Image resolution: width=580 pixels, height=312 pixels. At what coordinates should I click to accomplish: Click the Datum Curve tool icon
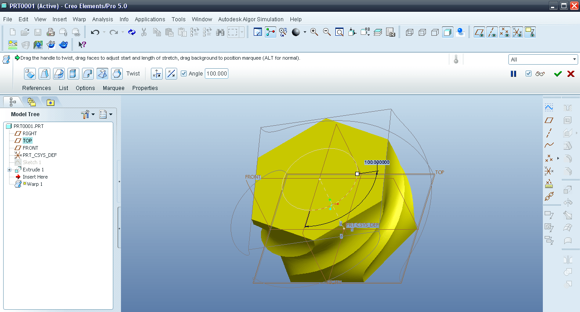pyautogui.click(x=549, y=146)
